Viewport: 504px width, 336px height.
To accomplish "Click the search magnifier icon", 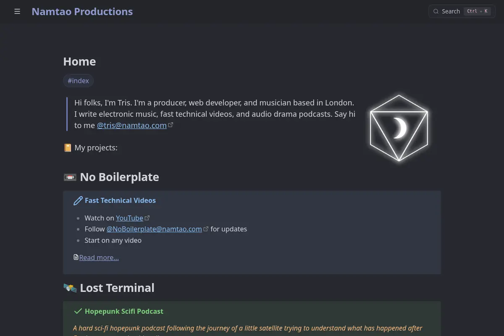I will click(x=436, y=11).
